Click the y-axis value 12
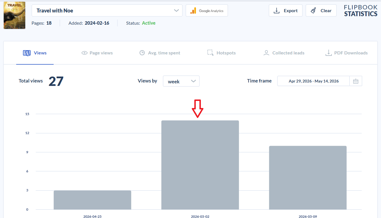This screenshot has height=218, width=381. coord(27,133)
